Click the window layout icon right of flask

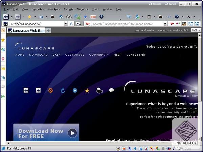coord(149,17)
